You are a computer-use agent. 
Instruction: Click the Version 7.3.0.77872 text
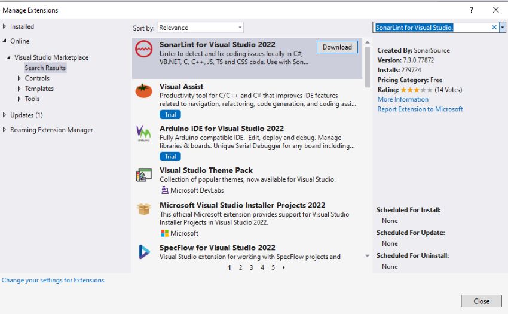406,60
